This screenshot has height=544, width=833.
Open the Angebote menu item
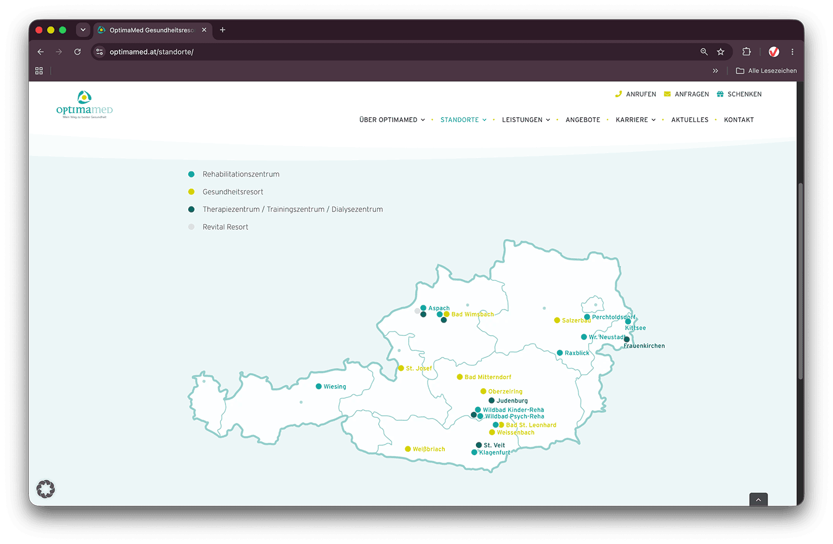[x=583, y=120]
